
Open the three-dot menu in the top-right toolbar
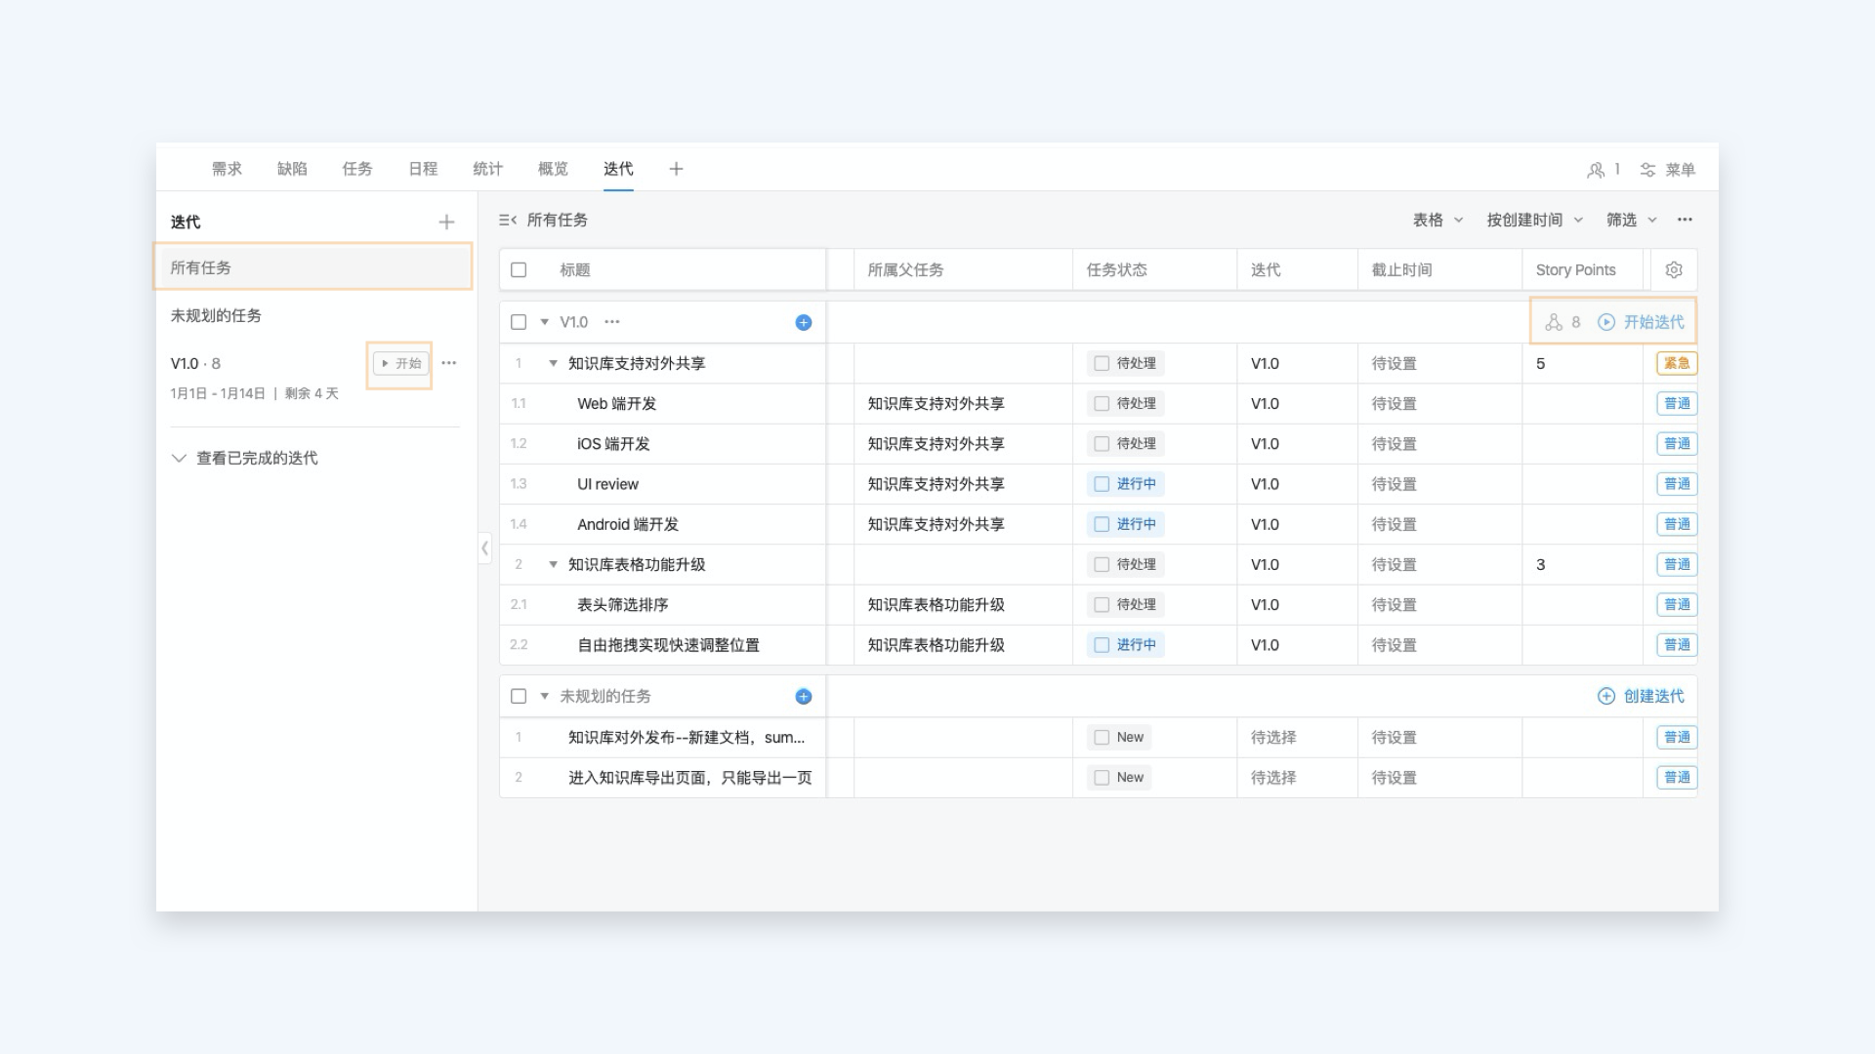click(1685, 221)
